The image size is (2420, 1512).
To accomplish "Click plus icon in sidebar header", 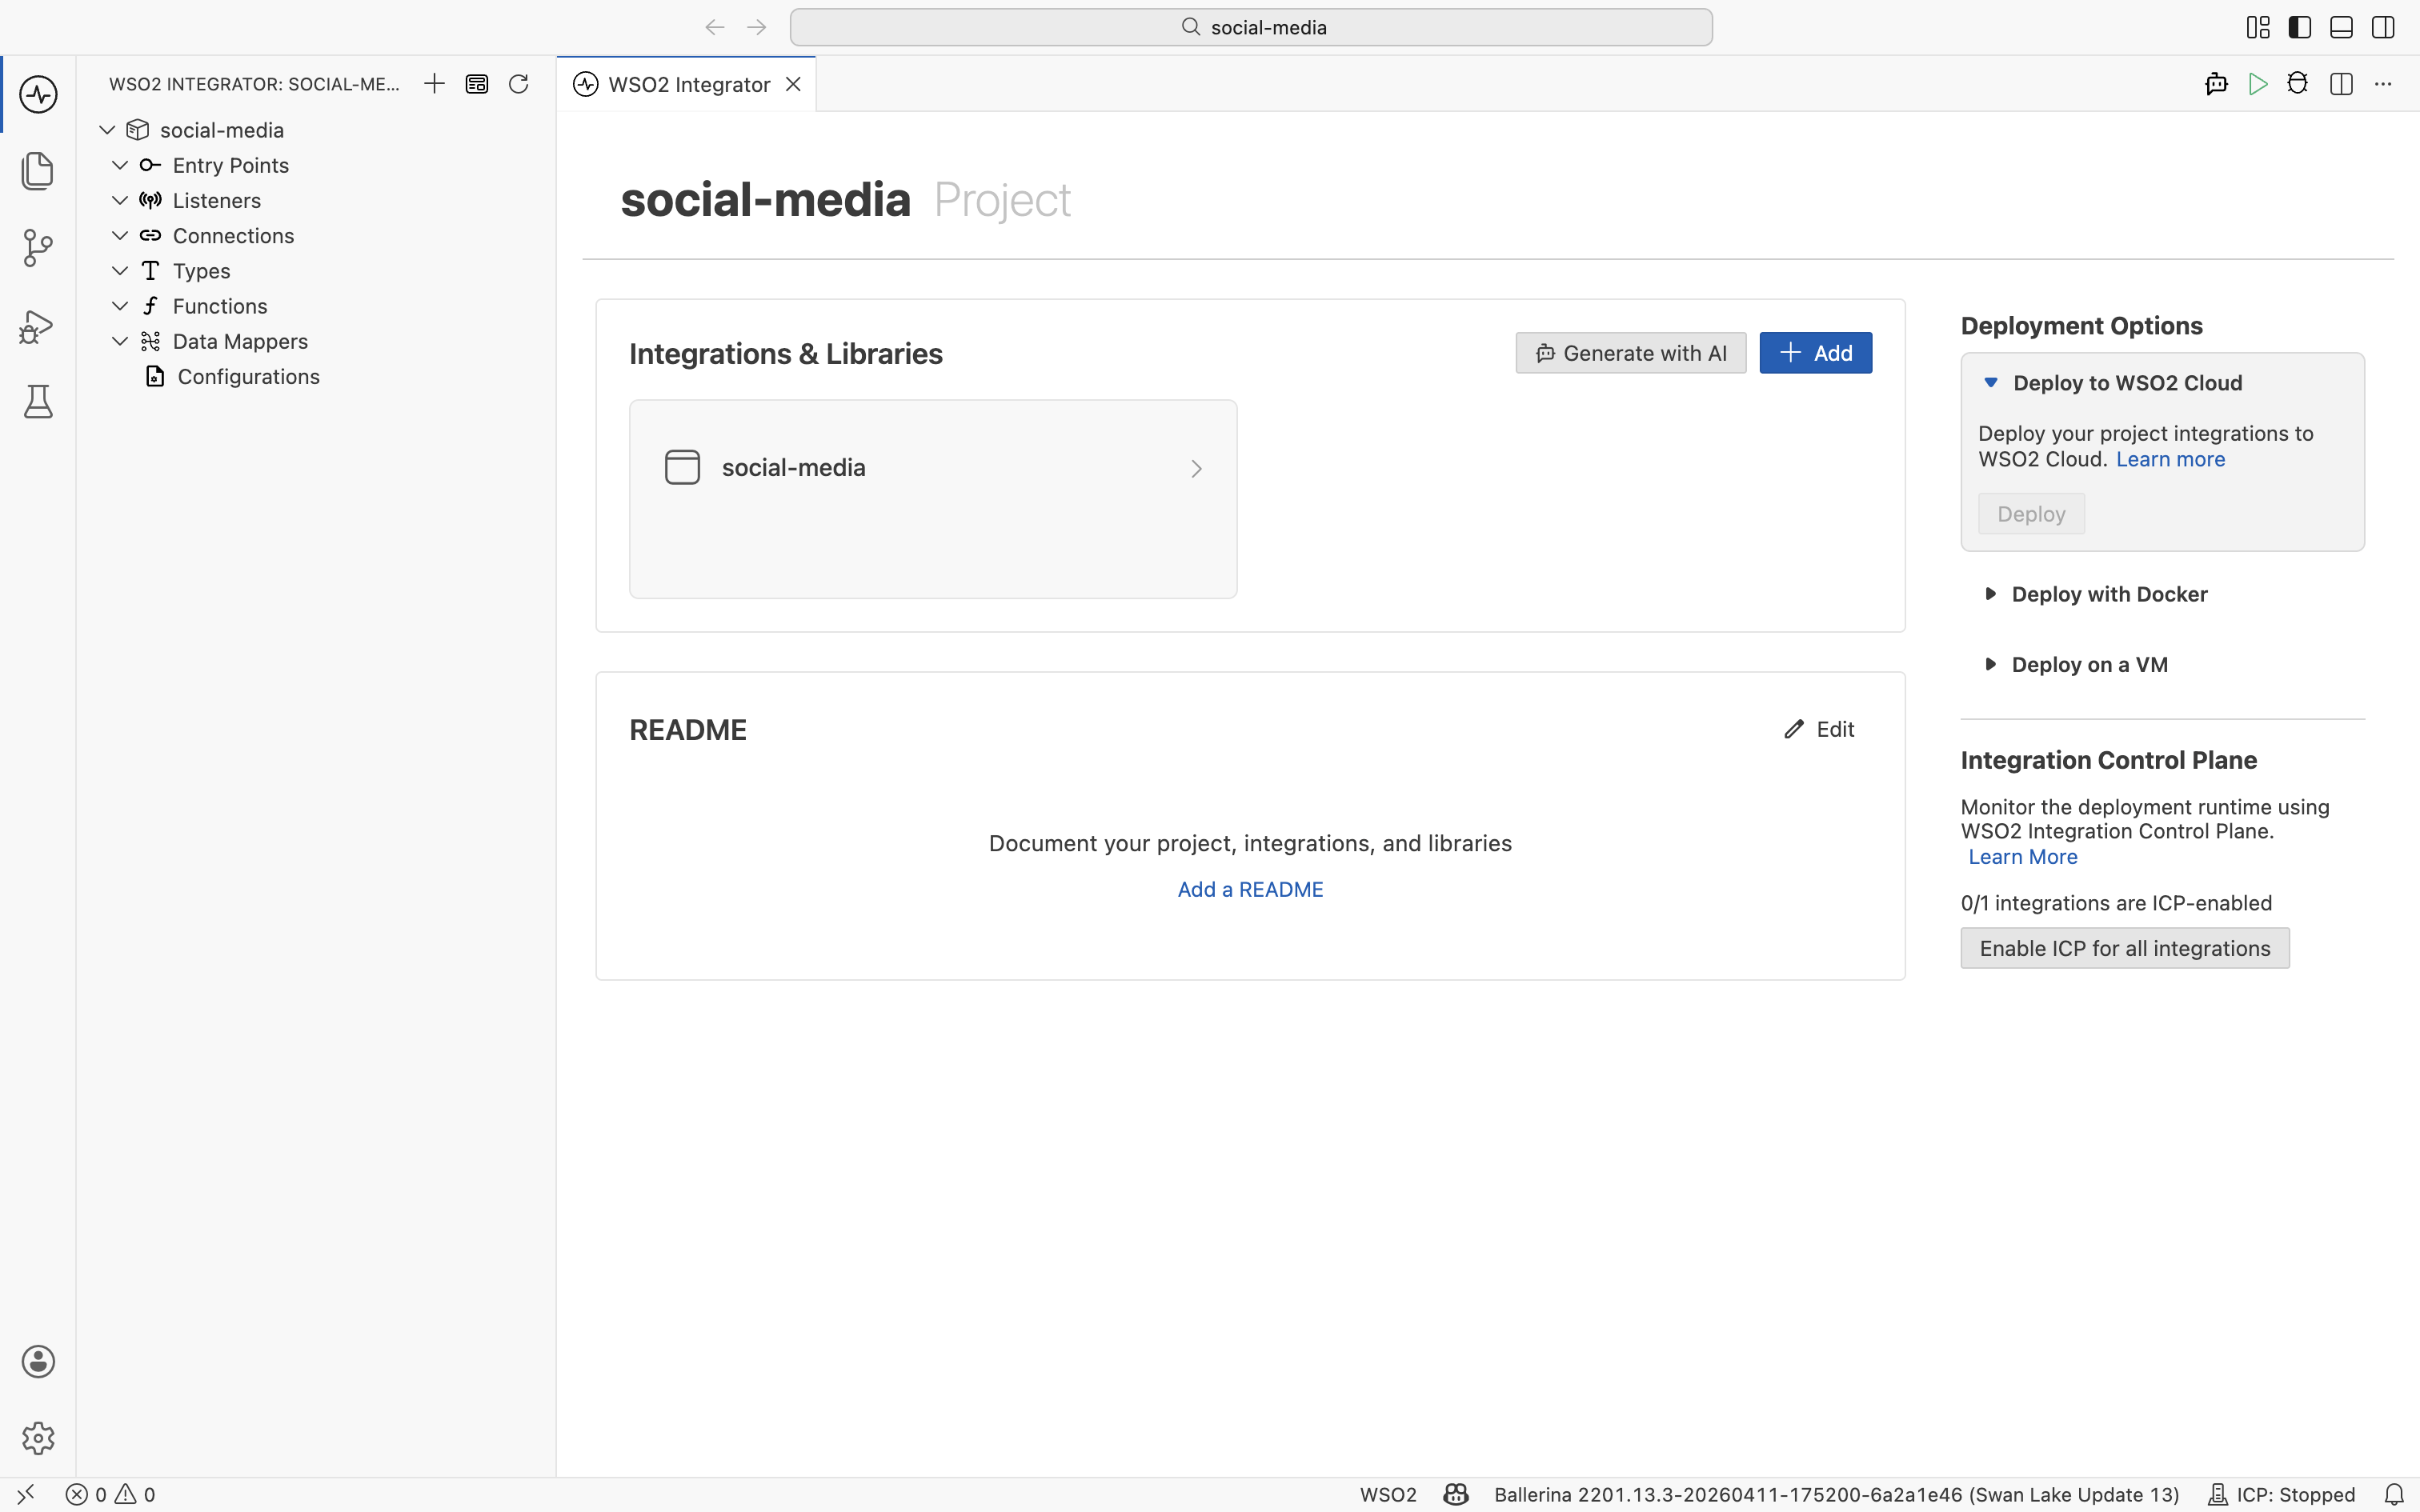I will tap(434, 84).
